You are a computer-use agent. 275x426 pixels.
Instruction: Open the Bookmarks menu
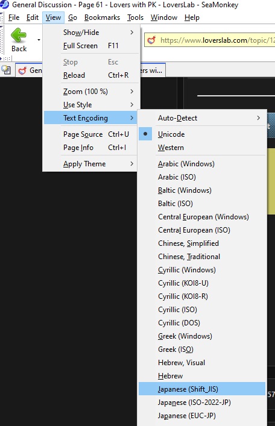pyautogui.click(x=103, y=17)
